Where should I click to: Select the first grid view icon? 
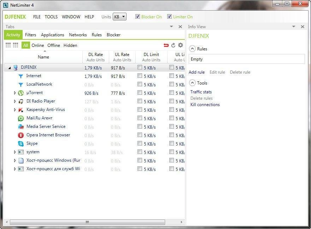coord(8,45)
